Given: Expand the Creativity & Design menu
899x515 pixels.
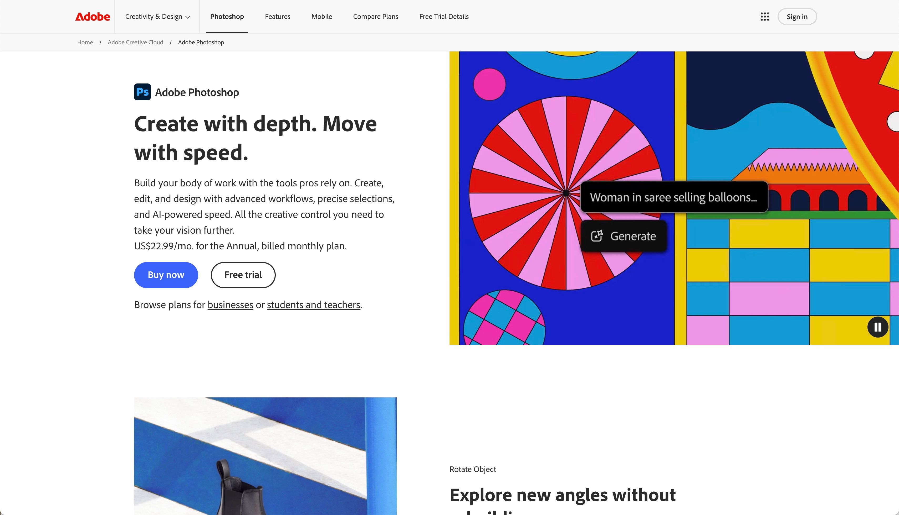Looking at the screenshot, I should (x=158, y=17).
